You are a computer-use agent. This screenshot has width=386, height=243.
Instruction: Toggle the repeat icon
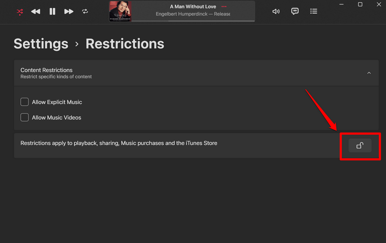[85, 11]
